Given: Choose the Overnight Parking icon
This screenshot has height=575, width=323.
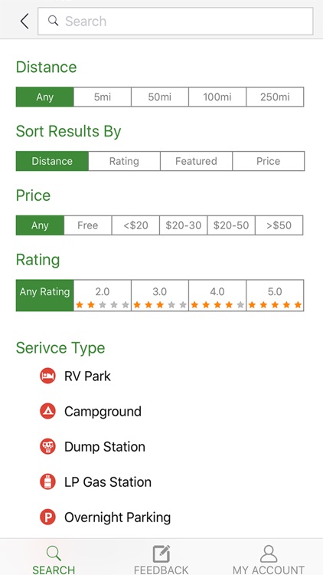Looking at the screenshot, I should click(47, 517).
